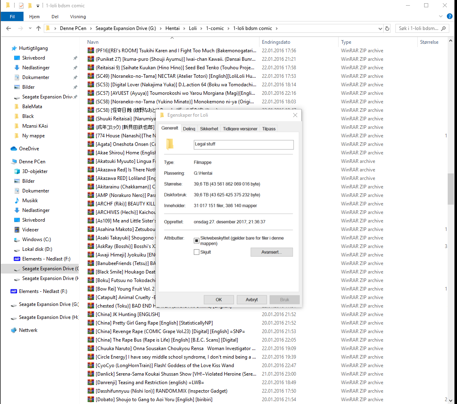
Task: Cancel dialog with Avbryt button
Action: click(251, 299)
